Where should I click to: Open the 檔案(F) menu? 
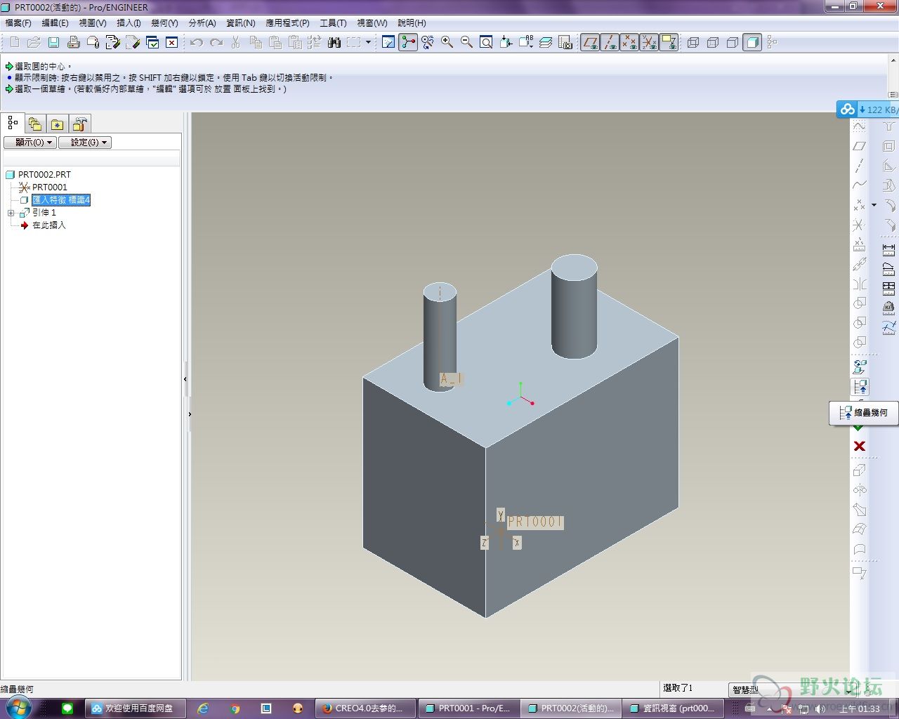18,23
